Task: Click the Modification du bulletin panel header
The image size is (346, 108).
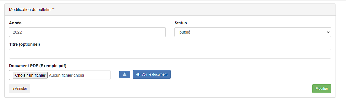Action: (x=170, y=10)
